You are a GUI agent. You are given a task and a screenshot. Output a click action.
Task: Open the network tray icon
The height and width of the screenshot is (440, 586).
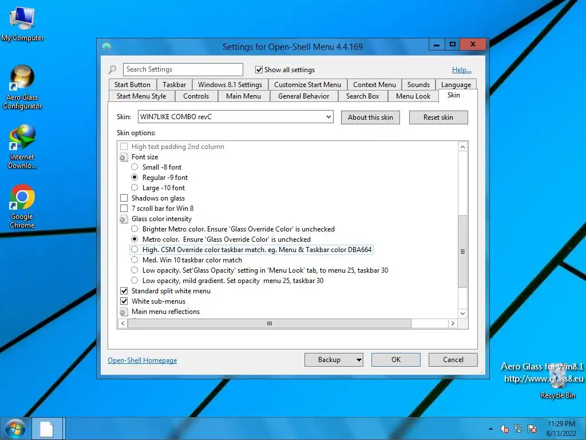[x=518, y=429]
